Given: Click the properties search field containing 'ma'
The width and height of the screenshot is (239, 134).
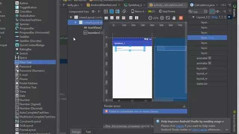Looking at the screenshot, I should click(x=198, y=12).
